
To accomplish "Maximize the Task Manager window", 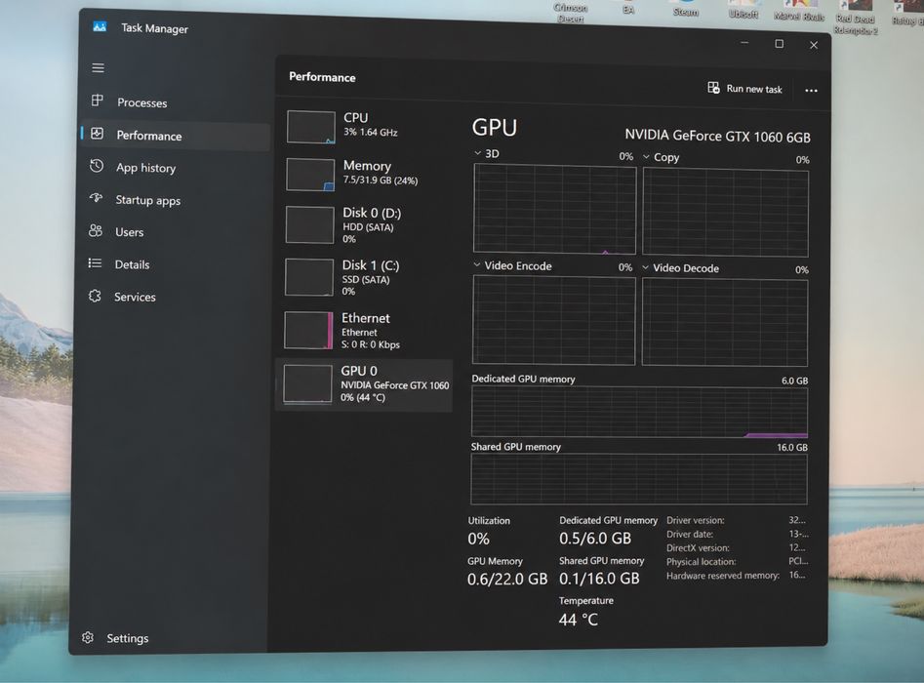I will (779, 44).
